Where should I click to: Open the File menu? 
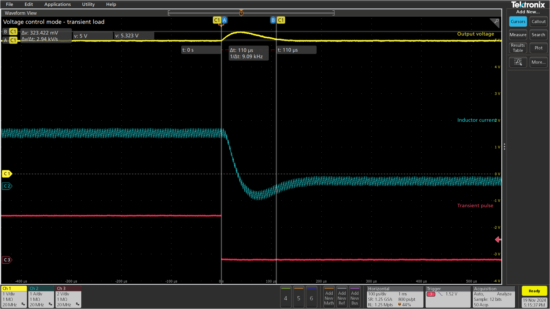[x=9, y=4]
